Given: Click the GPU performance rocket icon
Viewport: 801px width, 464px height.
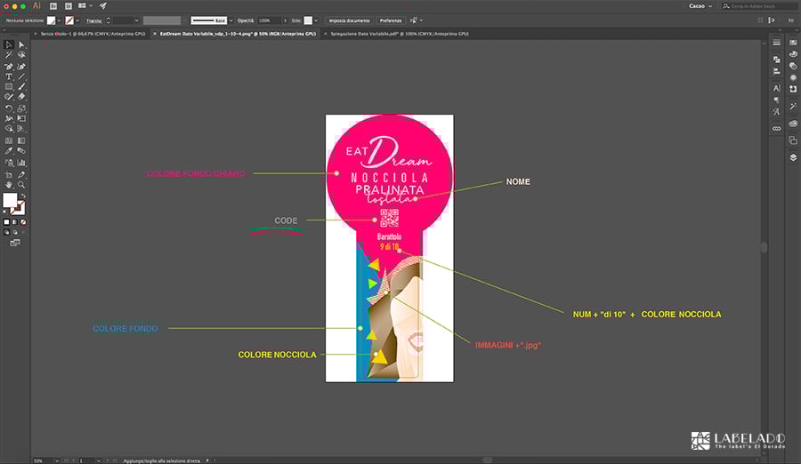Looking at the screenshot, I should 103,6.
